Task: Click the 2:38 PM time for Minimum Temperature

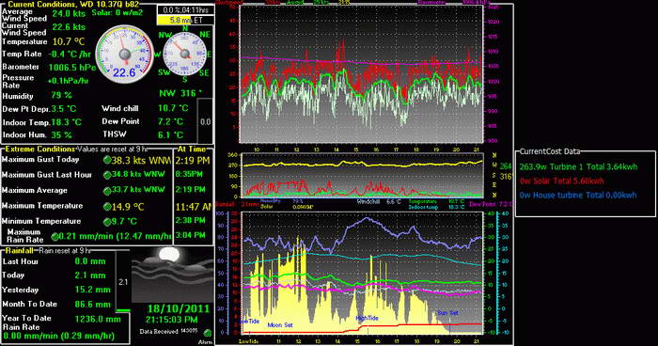Action: coord(191,220)
